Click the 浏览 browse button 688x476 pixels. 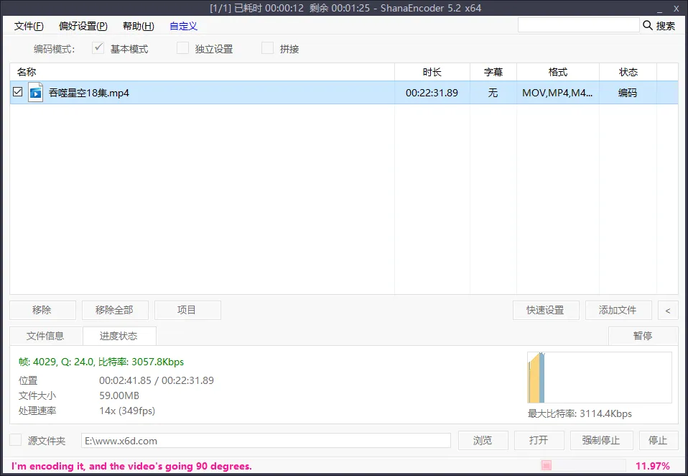[x=483, y=440]
